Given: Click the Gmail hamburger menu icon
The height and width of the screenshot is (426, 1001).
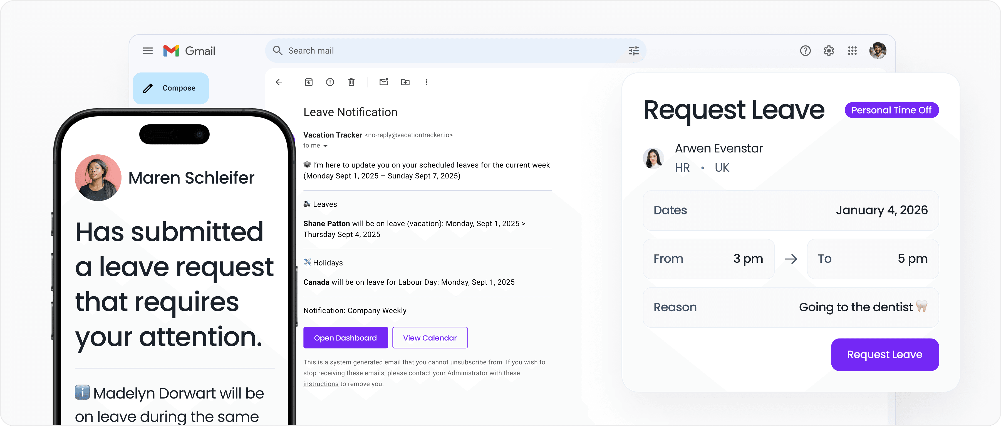Looking at the screenshot, I should (x=147, y=50).
